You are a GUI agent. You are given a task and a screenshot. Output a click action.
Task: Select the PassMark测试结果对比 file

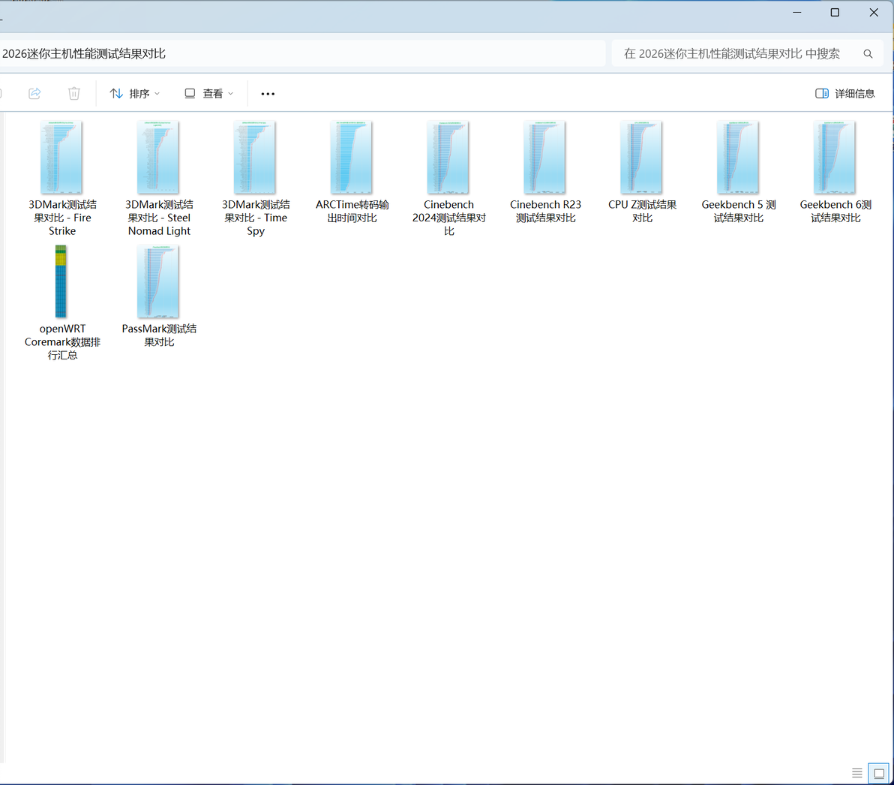click(x=159, y=296)
